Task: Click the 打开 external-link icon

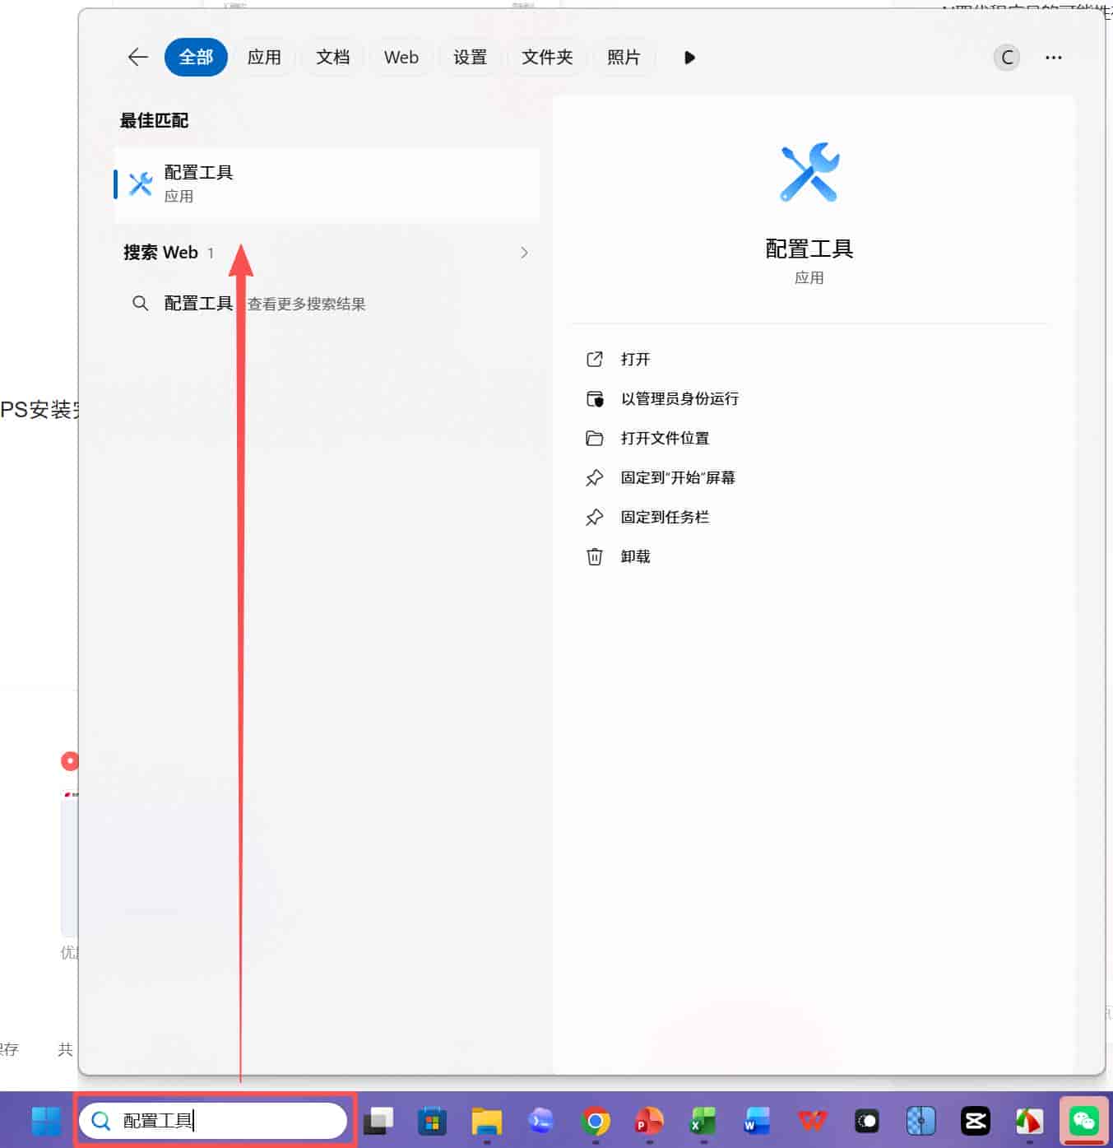Action: [594, 360]
